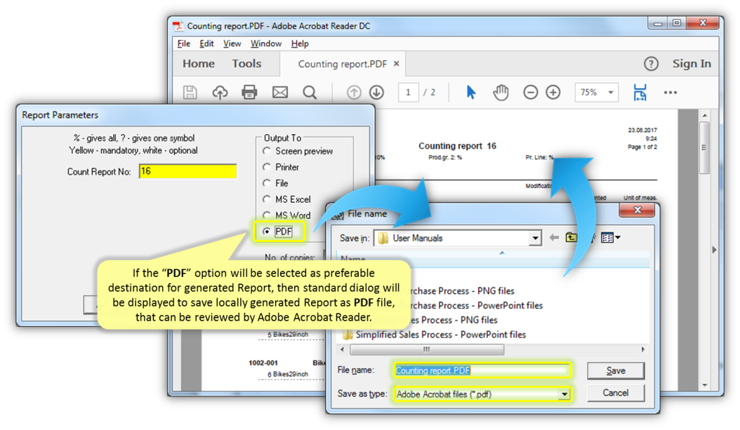Click the Save button in File name dialog
The image size is (740, 430).
pos(616,370)
